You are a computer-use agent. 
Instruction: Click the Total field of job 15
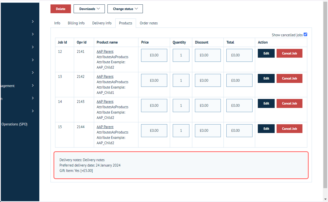click(x=239, y=131)
